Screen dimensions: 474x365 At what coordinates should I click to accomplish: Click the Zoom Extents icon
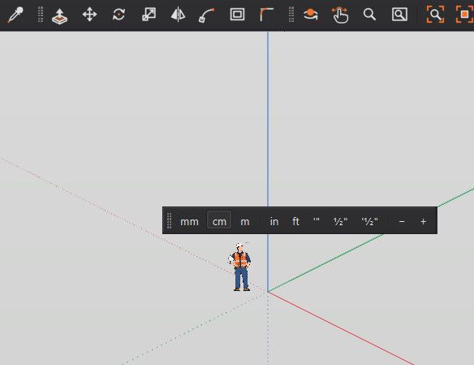[x=435, y=14]
